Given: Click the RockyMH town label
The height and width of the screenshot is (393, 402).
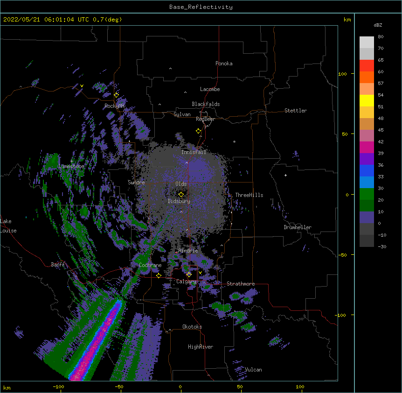Looking at the screenshot, I should tap(114, 106).
